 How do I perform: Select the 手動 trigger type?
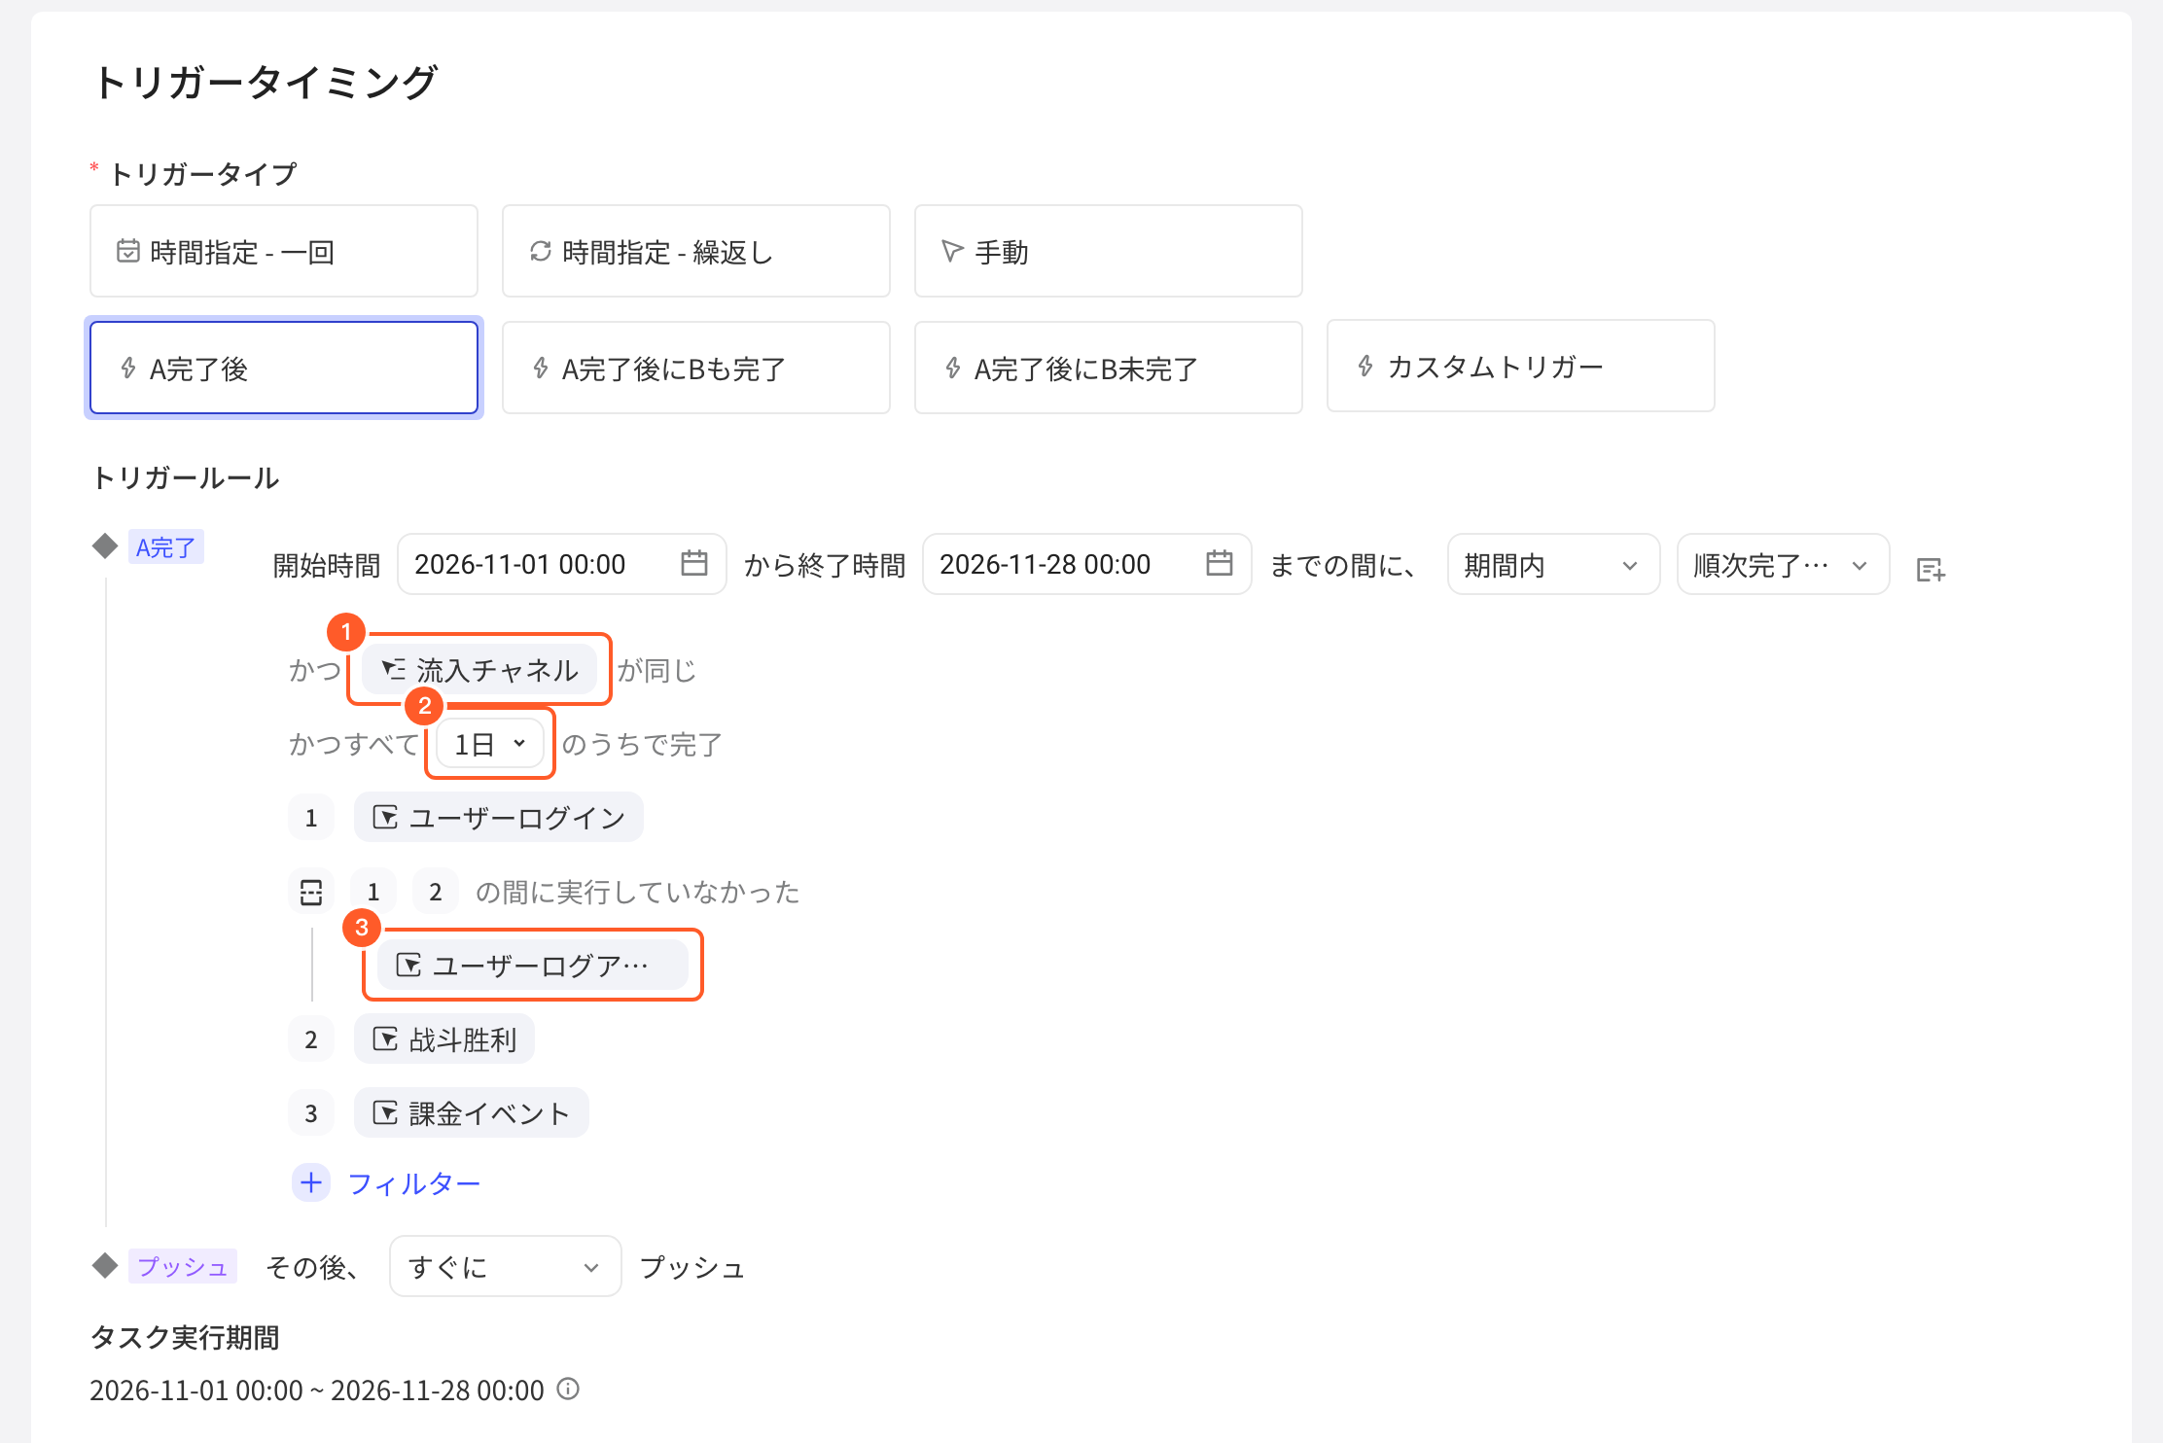1108,252
